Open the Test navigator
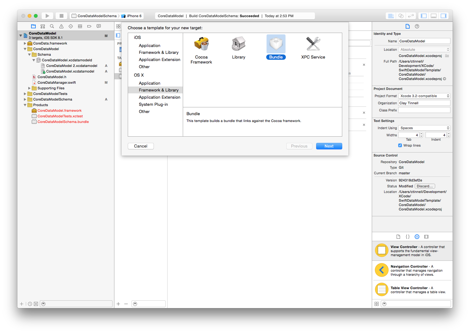 point(71,26)
